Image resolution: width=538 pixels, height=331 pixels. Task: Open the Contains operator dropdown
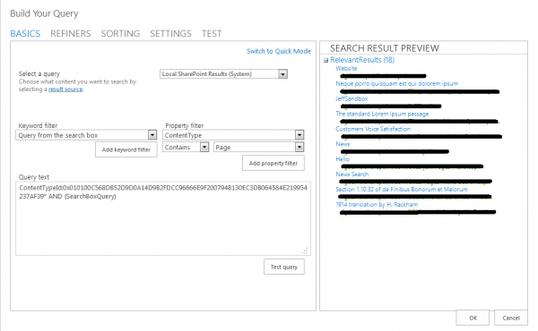pos(204,148)
